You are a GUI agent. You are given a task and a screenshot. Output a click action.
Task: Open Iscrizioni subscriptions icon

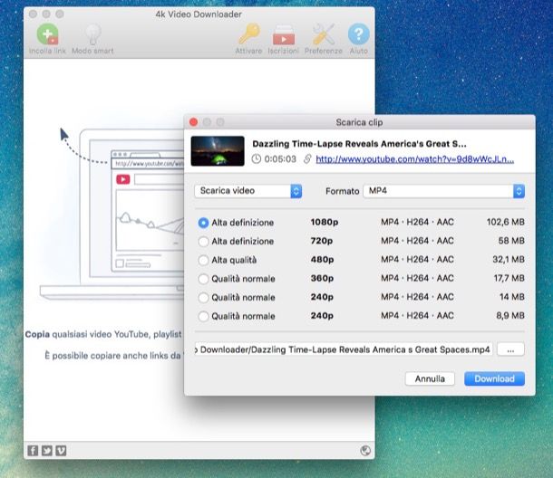click(283, 34)
